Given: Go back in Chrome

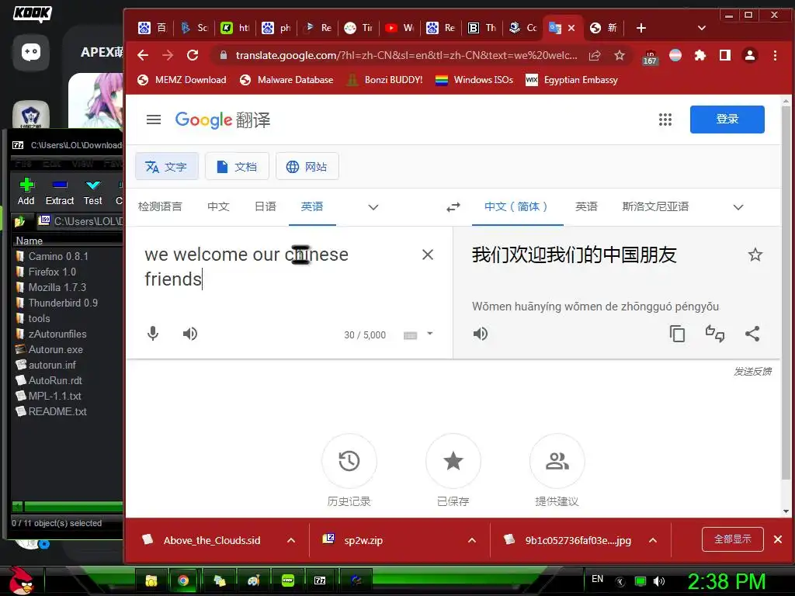Looking at the screenshot, I should point(143,55).
